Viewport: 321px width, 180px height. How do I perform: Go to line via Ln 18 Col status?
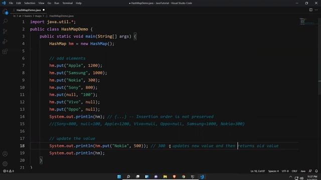pos(258,171)
